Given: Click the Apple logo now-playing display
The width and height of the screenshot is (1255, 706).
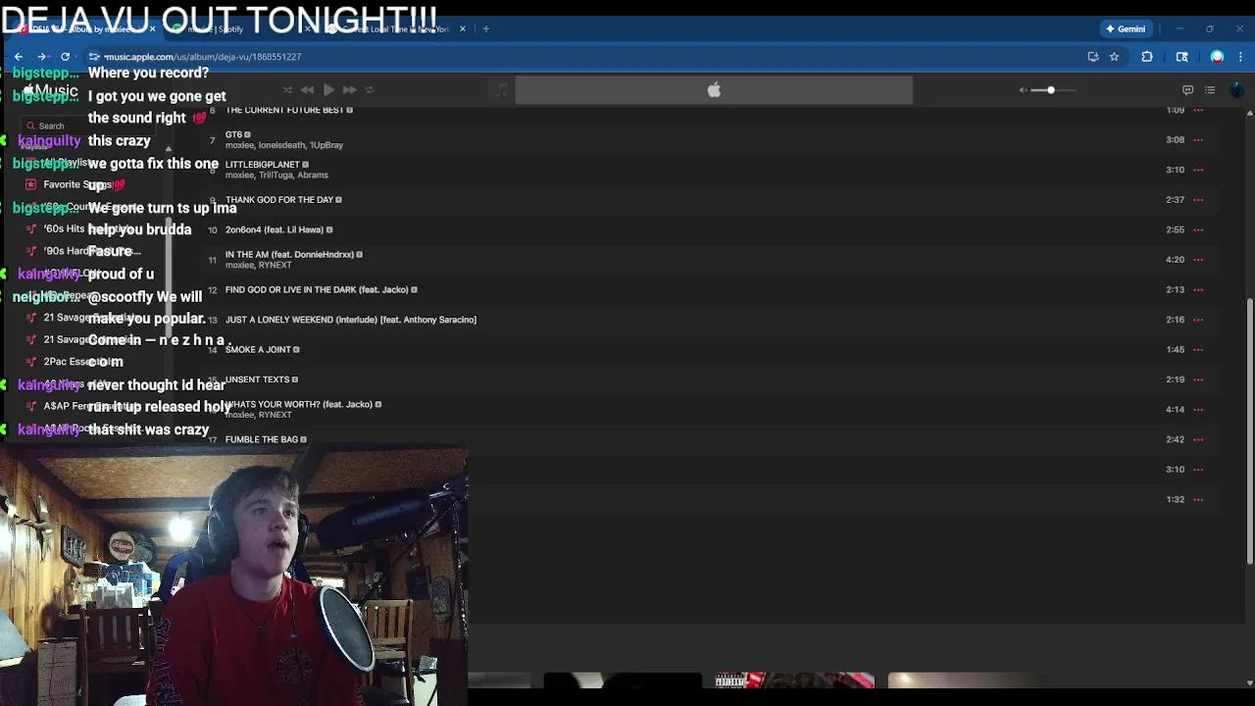Looking at the screenshot, I should coord(714,90).
